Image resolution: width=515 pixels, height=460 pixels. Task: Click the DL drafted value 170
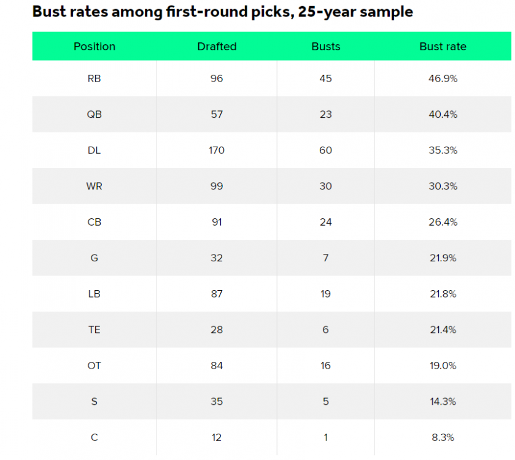tap(217, 150)
